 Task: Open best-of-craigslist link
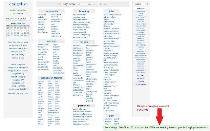18,77
